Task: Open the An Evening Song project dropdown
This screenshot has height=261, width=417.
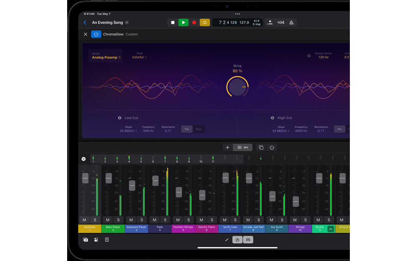Action: [x=127, y=23]
